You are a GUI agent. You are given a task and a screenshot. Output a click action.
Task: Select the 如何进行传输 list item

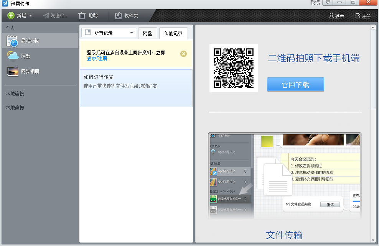pos(136,89)
